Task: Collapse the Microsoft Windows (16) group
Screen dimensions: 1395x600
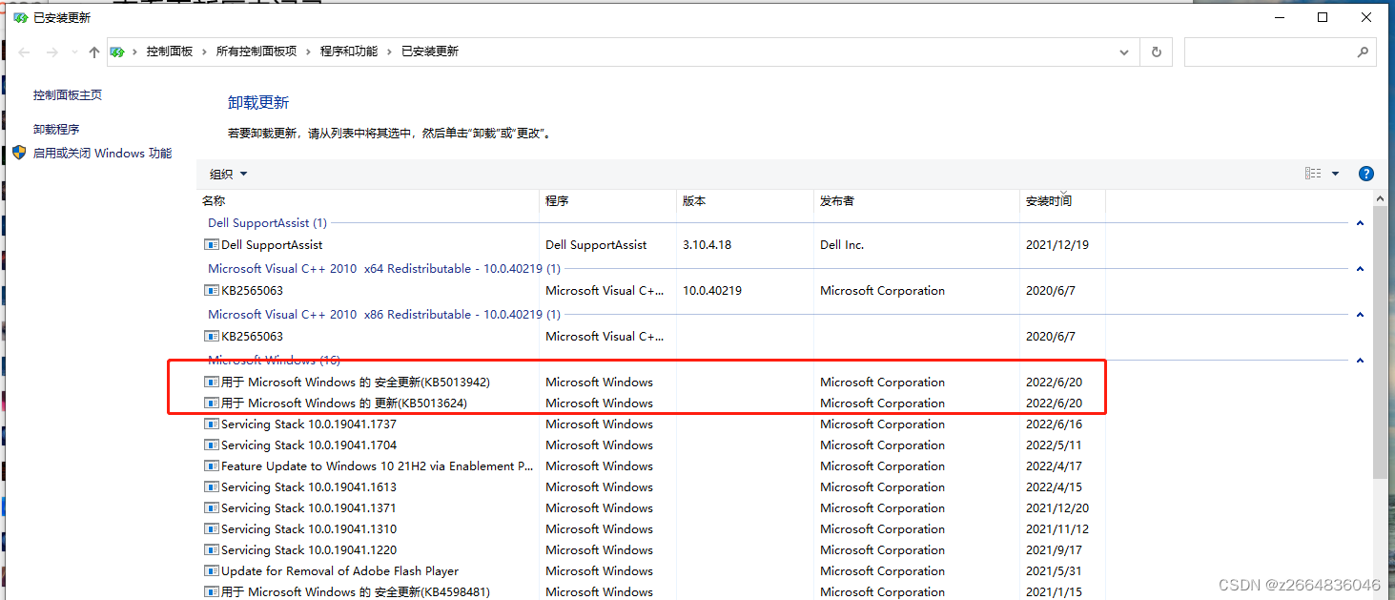Action: (x=1360, y=361)
